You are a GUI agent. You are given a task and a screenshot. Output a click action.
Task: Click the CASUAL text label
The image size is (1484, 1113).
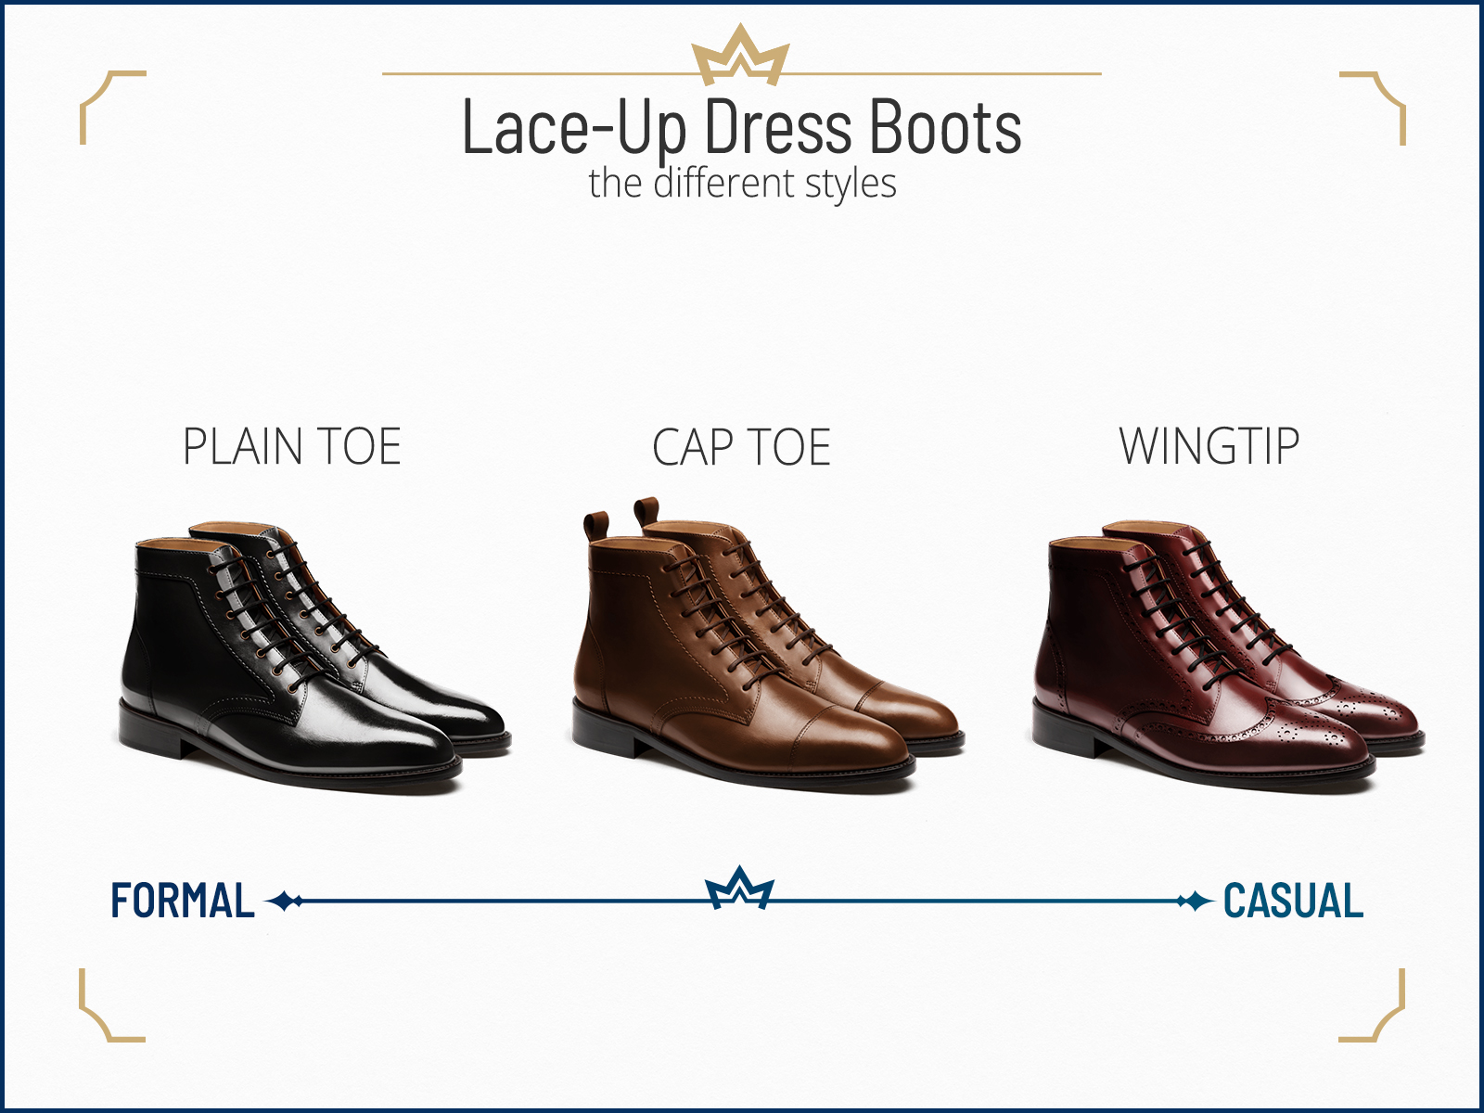[1293, 901]
